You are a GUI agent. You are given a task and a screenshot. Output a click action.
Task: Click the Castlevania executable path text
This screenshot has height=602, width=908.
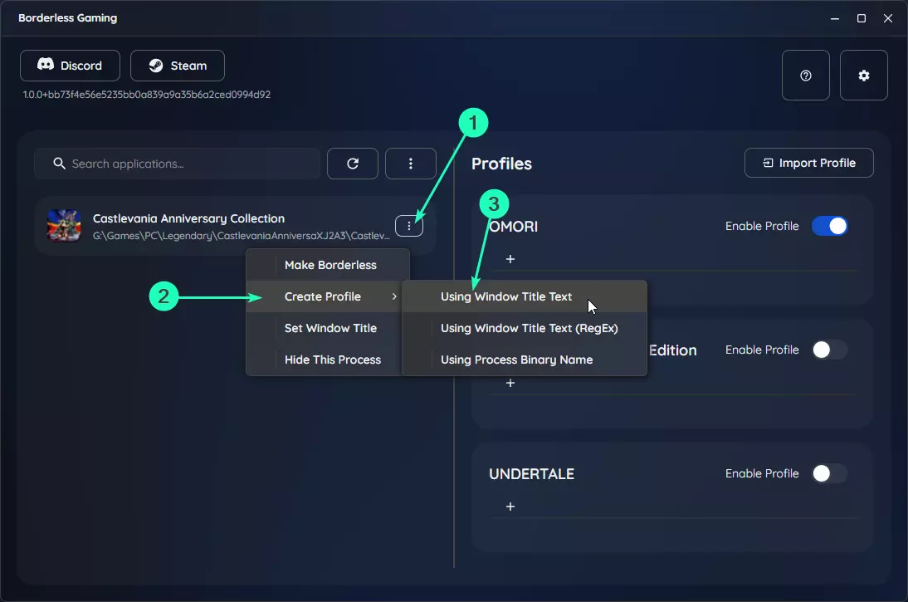click(x=242, y=236)
